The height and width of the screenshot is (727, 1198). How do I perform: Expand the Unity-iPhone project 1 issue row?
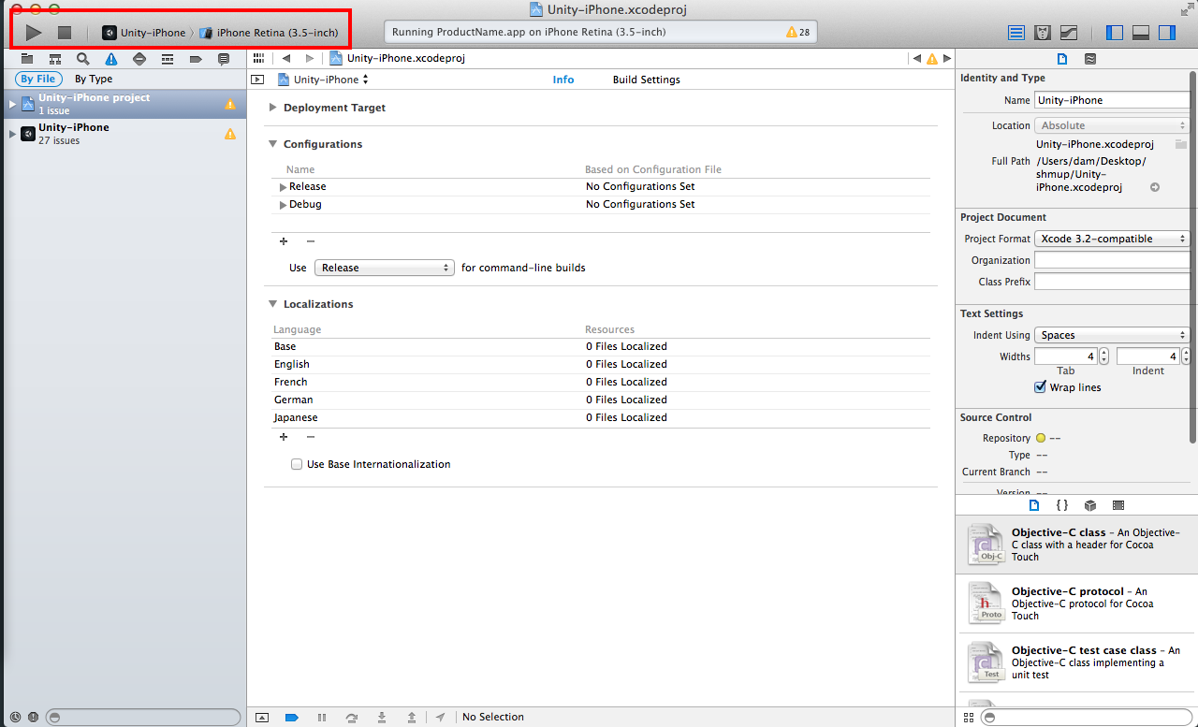point(13,104)
